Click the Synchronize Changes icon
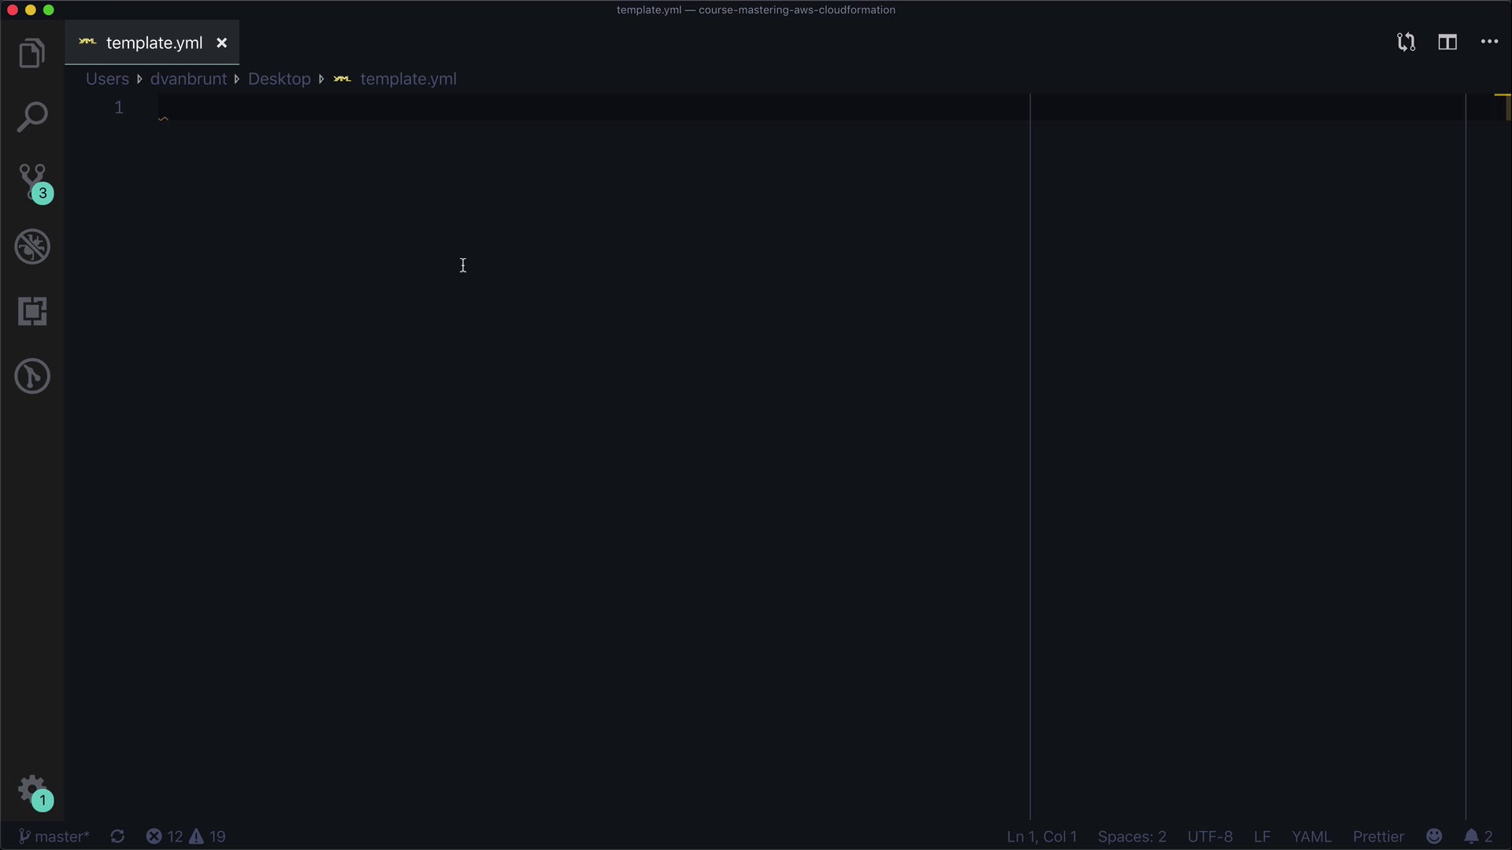Viewport: 1512px width, 850px height. point(117,837)
